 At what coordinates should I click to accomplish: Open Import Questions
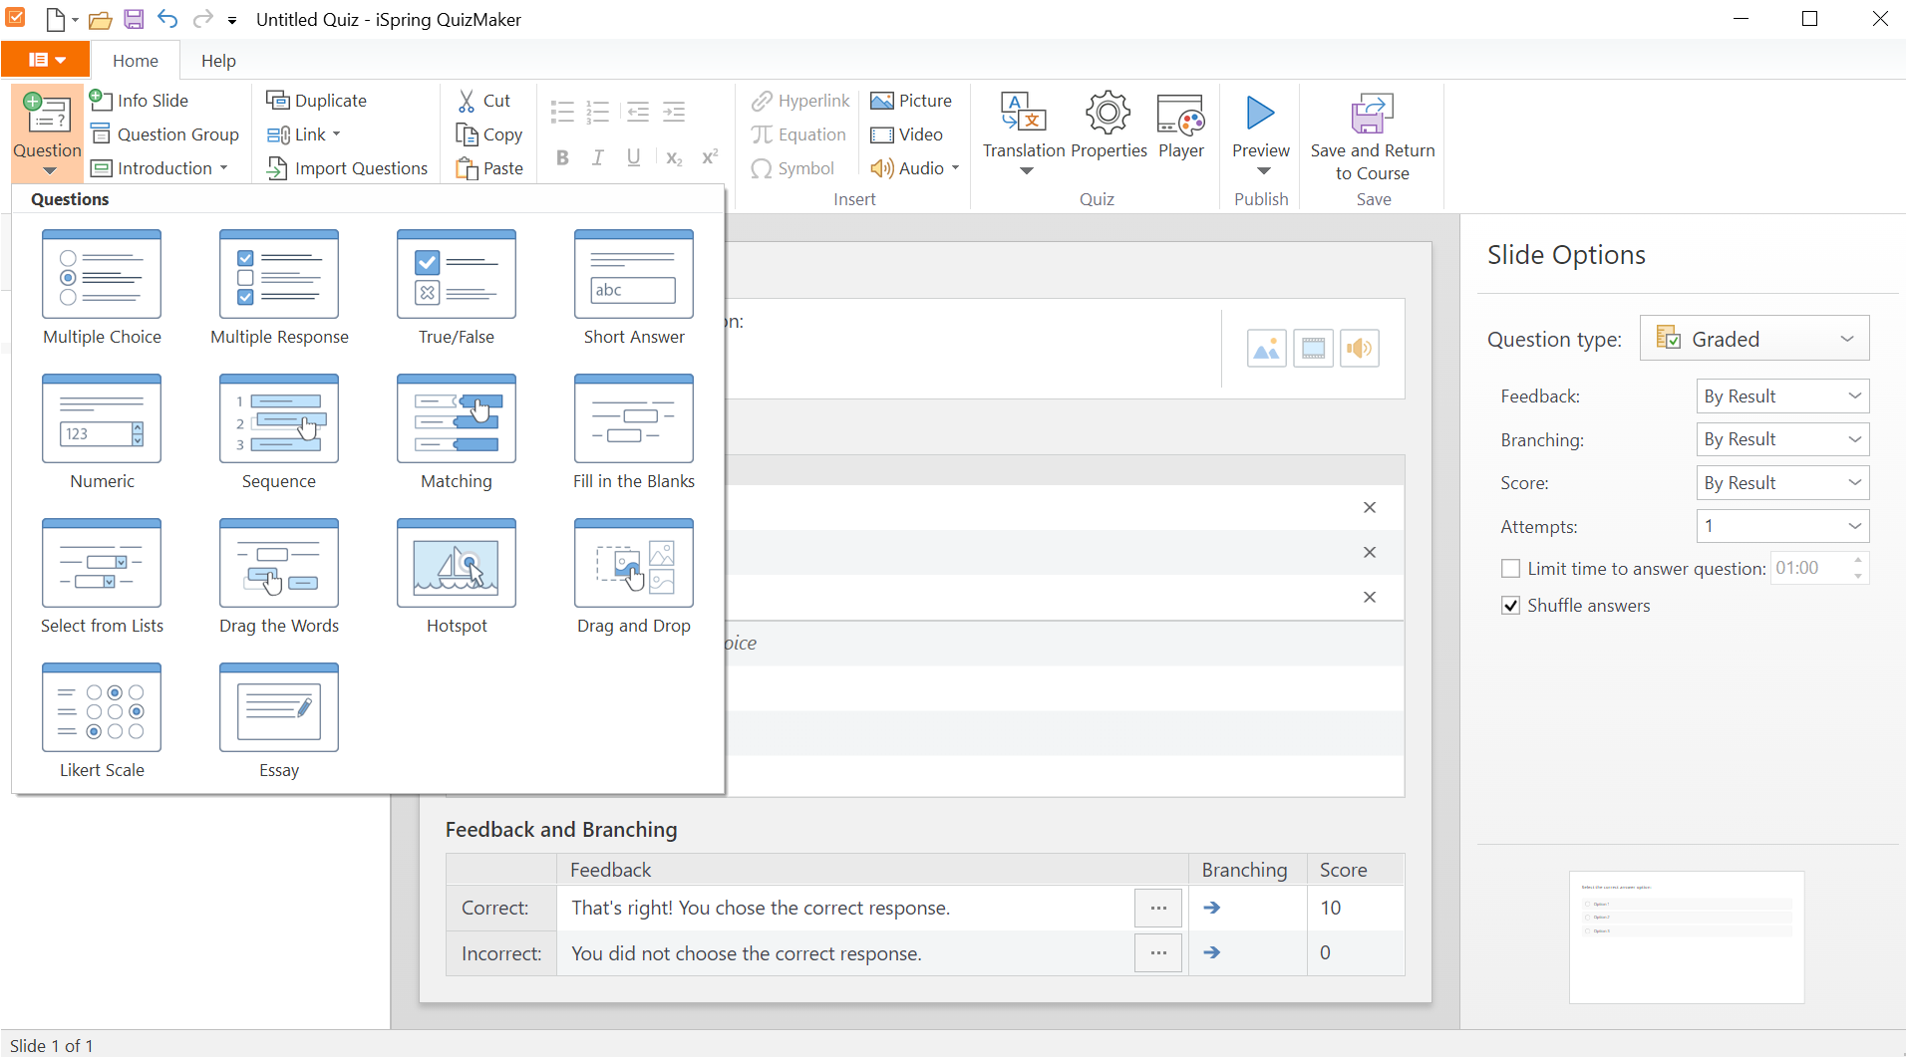pyautogui.click(x=347, y=168)
